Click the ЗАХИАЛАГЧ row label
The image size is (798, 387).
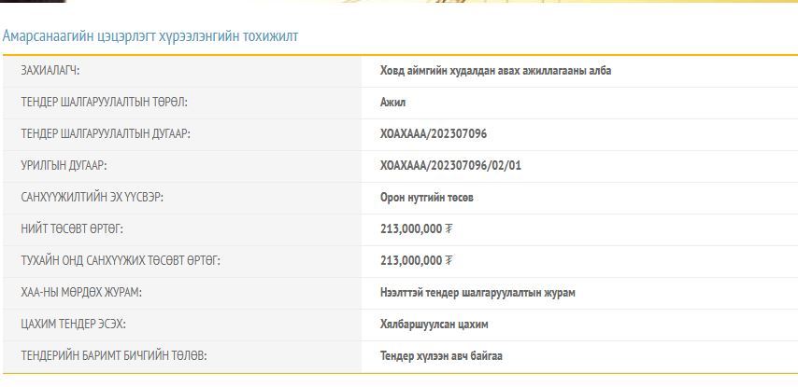click(x=57, y=71)
